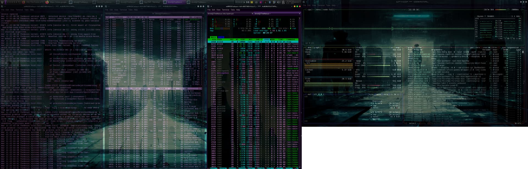Open File menu in the htop terminal window
The height and width of the screenshot is (169, 528).
click(x=209, y=10)
